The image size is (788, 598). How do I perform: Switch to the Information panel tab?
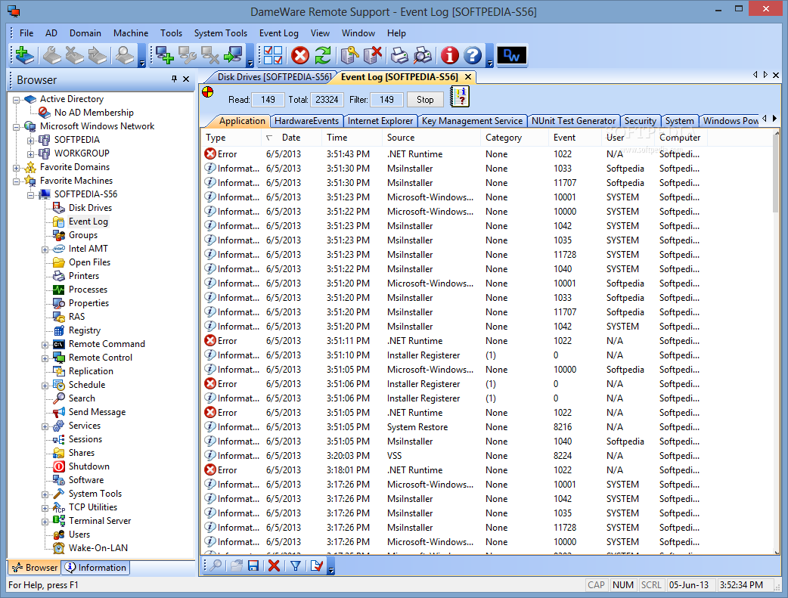95,567
